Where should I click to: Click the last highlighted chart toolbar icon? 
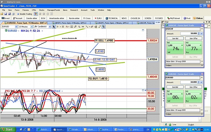click(x=104, y=27)
